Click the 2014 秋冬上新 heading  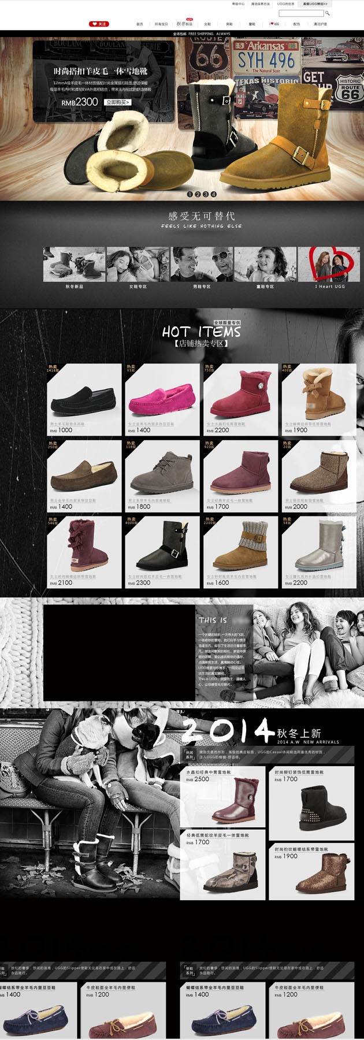pos(251,731)
